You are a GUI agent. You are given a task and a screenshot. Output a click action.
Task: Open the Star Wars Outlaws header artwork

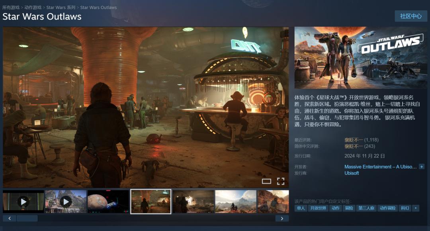(x=361, y=57)
